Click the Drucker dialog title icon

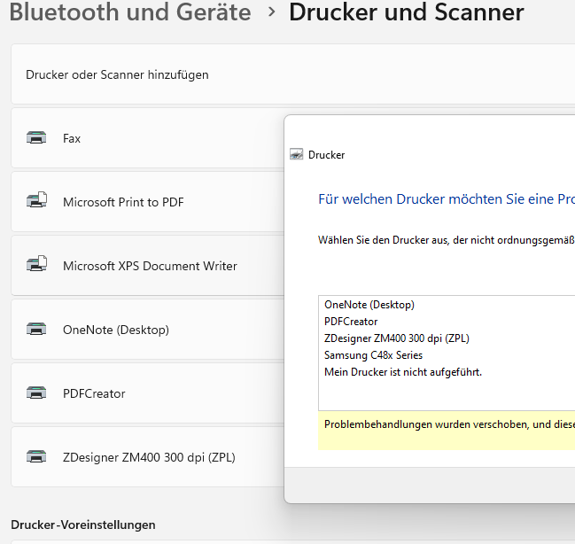click(297, 154)
